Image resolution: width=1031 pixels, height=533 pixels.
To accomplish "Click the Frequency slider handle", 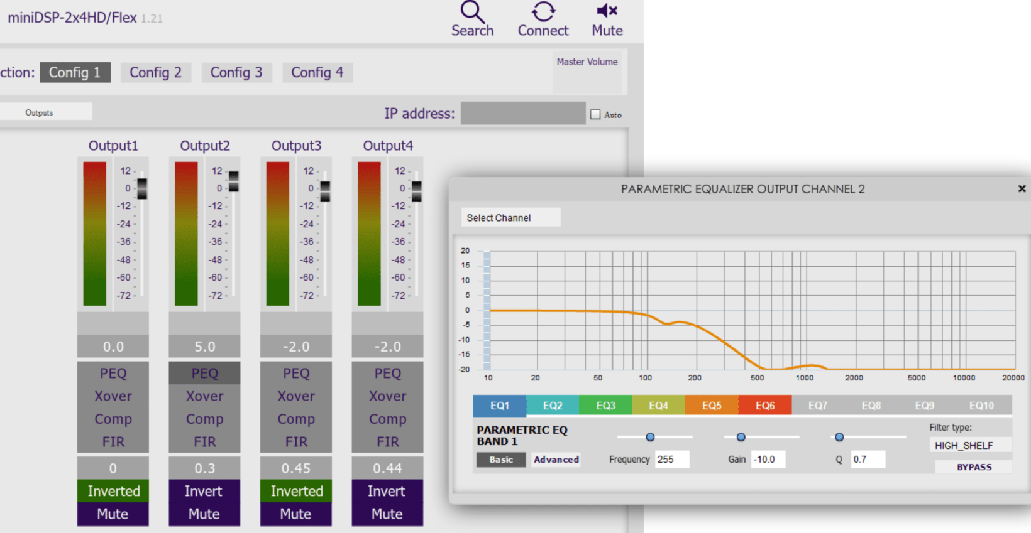I will click(650, 437).
